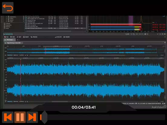Switch overview to Loudness display
167x125 pixels.
point(21,55)
